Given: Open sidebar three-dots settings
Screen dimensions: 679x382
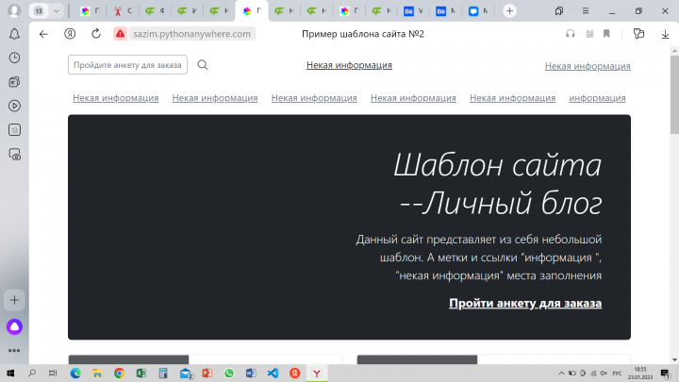Looking at the screenshot, I should pyautogui.click(x=14, y=350).
